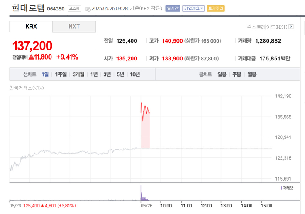Image resolution: width=305 pixels, height=214 pixels.
Task: Click the 선차트 label
Action: click(x=30, y=74)
